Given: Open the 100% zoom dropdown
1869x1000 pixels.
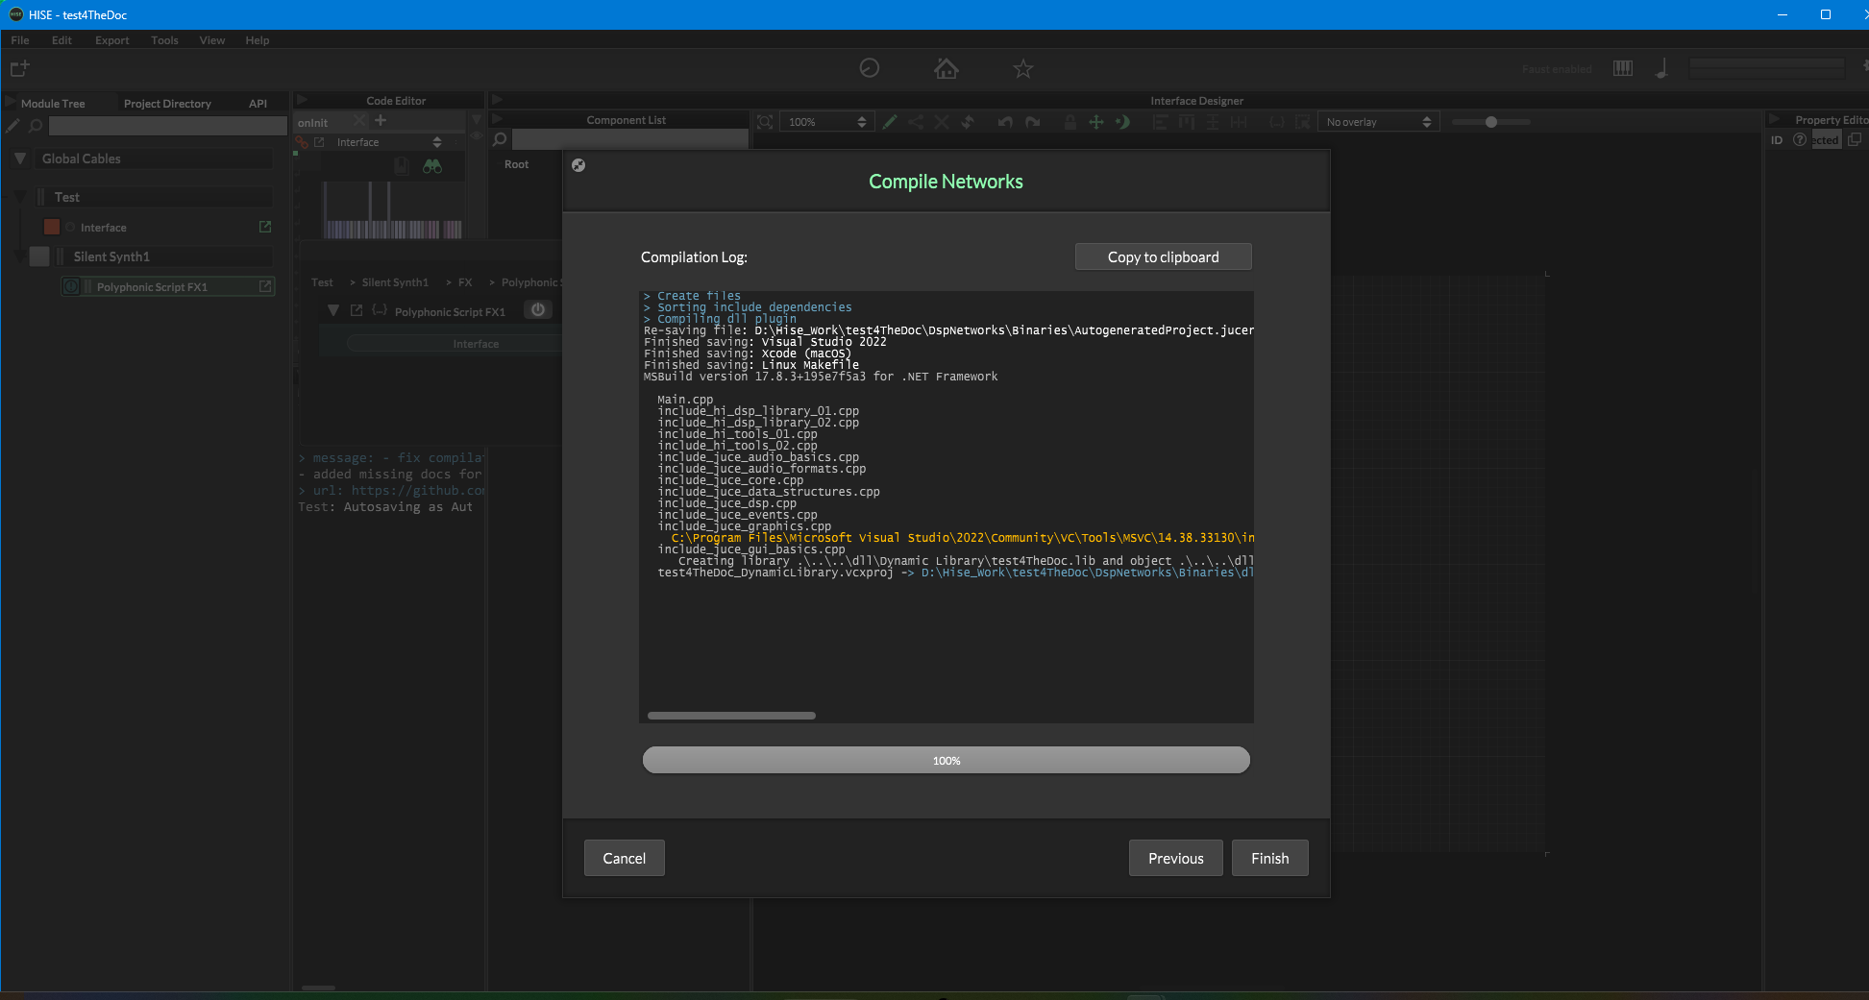Looking at the screenshot, I should click(x=826, y=122).
